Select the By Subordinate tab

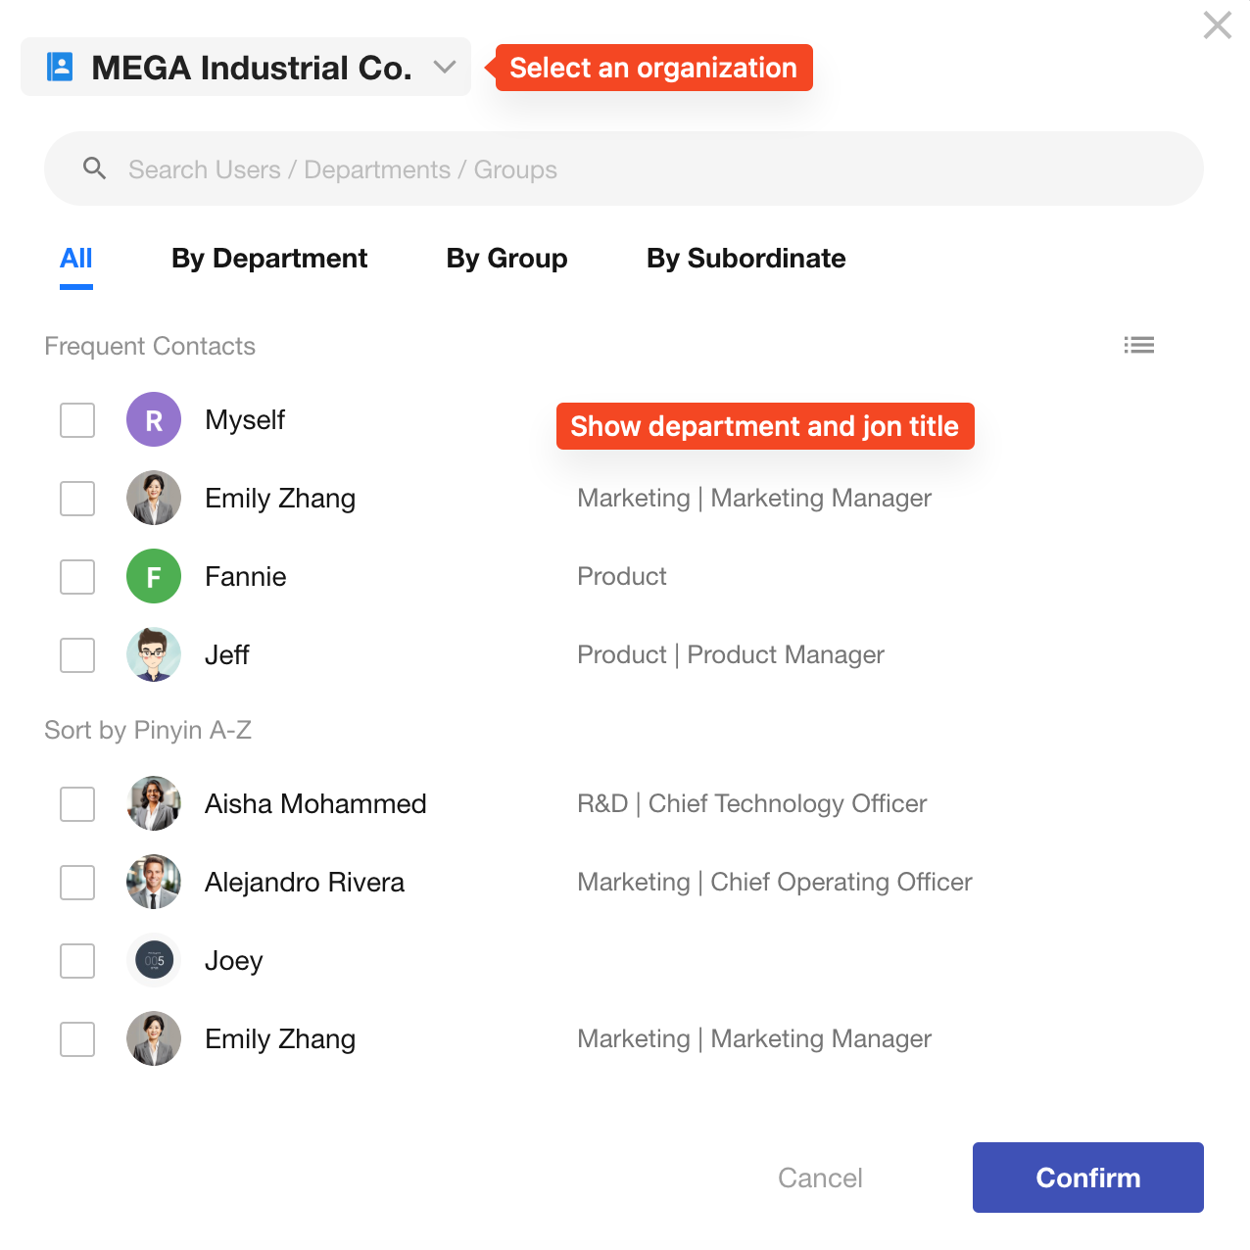click(x=745, y=259)
